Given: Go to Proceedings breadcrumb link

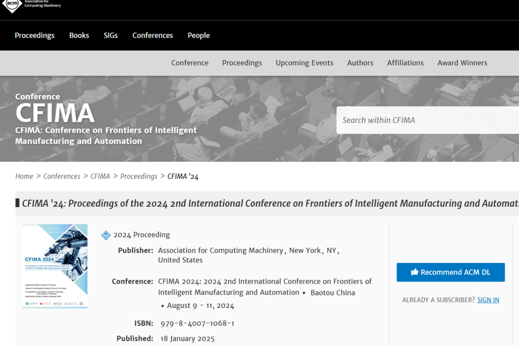Looking at the screenshot, I should (139, 176).
